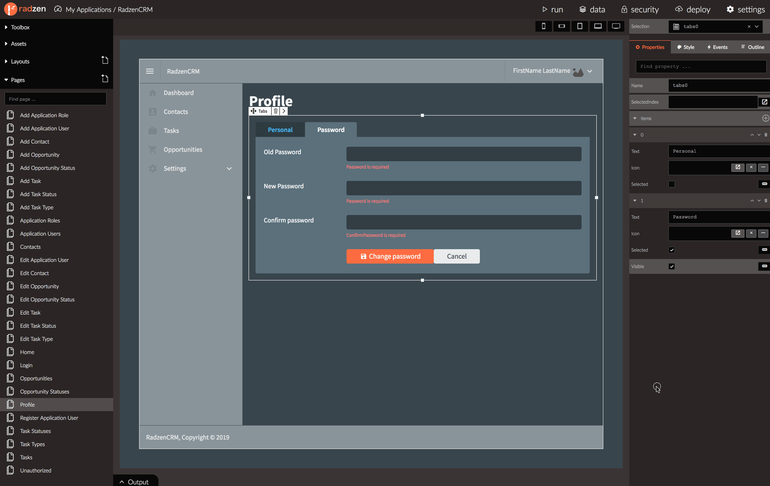The width and height of the screenshot is (770, 486).
Task: Delete the Tabs component via trash icon
Action: (x=276, y=111)
